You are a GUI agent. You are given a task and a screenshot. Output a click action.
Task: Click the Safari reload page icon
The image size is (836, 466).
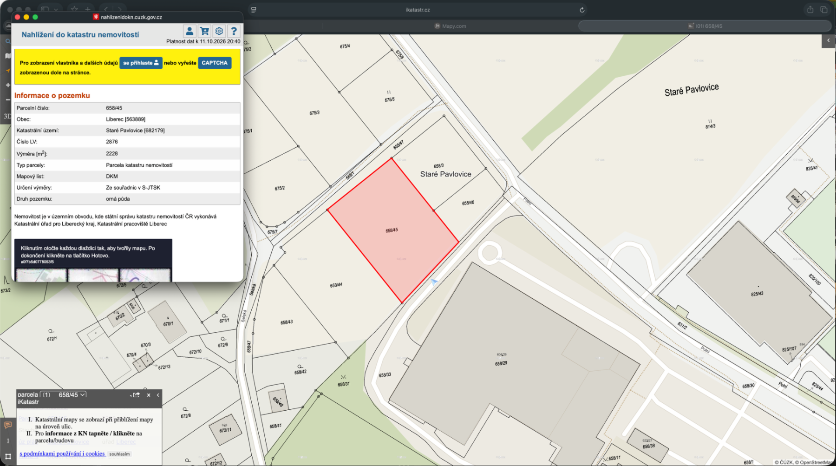(582, 10)
